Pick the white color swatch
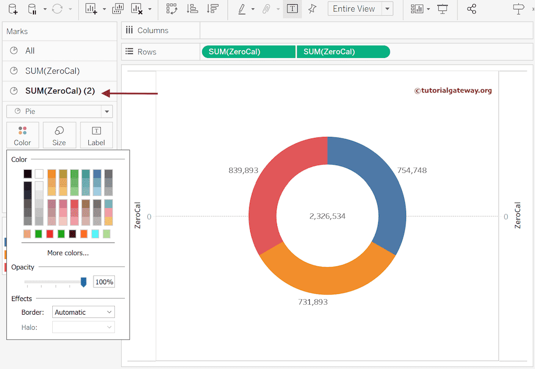The width and height of the screenshot is (535, 369). coord(39,174)
